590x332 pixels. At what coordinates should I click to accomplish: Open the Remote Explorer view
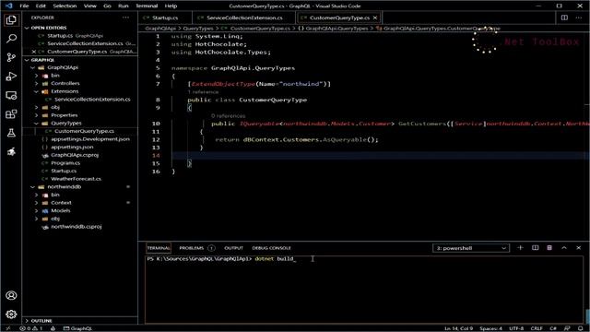(x=11, y=95)
